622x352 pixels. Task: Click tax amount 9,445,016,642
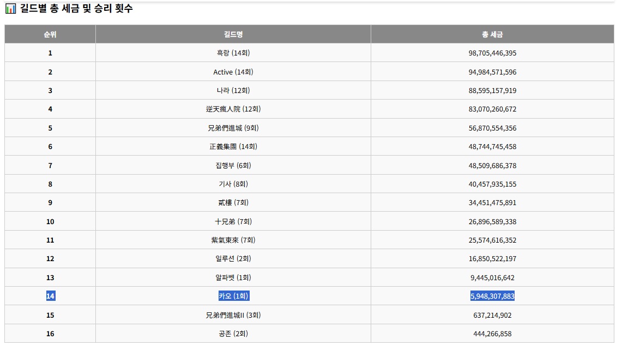click(492, 278)
